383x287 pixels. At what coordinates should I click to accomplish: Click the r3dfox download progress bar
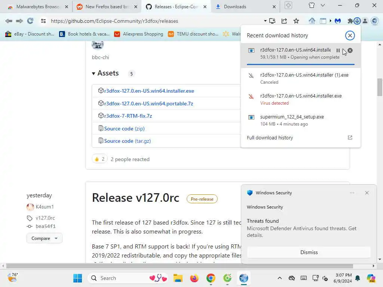(x=300, y=64)
